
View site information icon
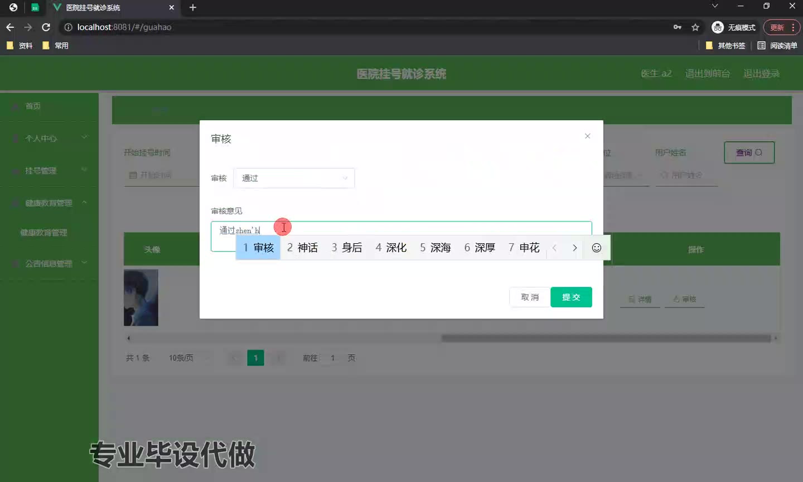click(x=68, y=27)
